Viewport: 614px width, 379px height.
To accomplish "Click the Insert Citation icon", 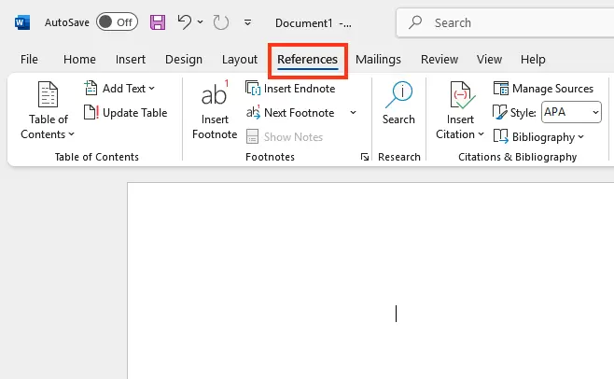I will (460, 96).
